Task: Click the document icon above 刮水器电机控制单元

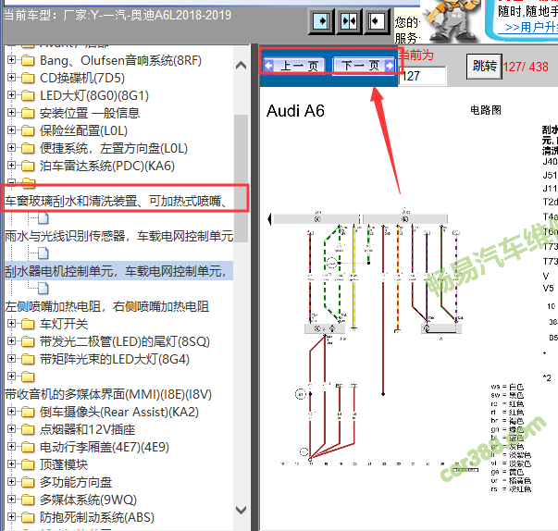Action: click(43, 253)
